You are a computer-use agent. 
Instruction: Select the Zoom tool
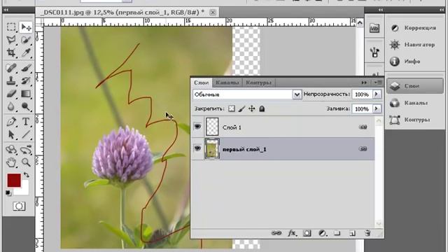click(26, 162)
